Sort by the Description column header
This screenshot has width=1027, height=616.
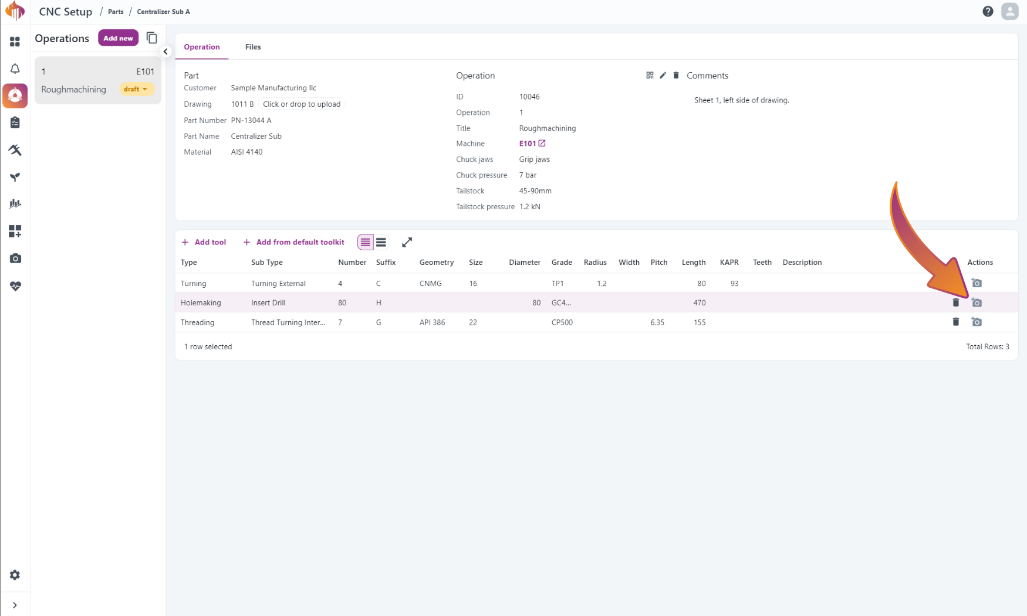(802, 262)
